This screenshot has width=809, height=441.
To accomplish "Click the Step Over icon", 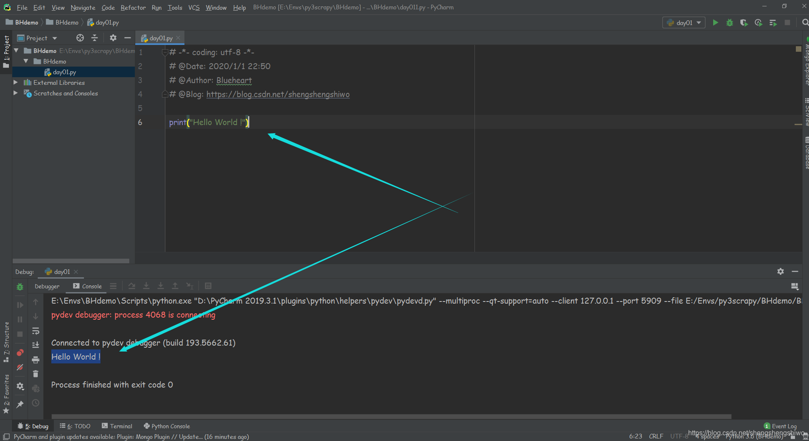I will click(132, 286).
